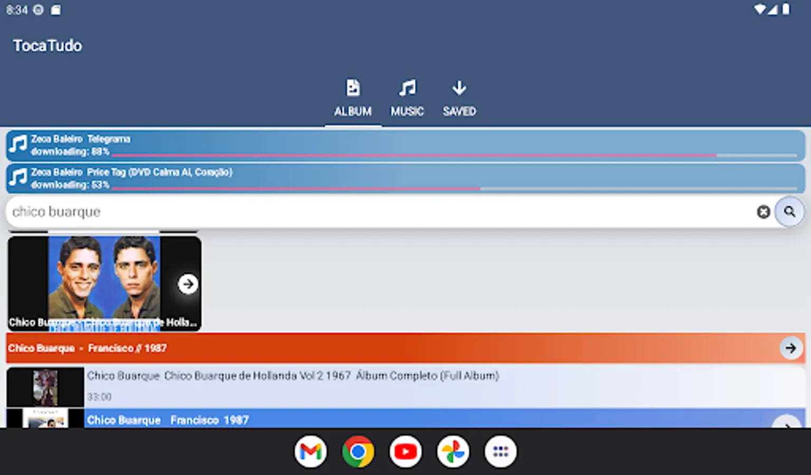Open the Zeca Baleiro Price Tag download item
This screenshot has height=475, width=811.
click(x=405, y=178)
